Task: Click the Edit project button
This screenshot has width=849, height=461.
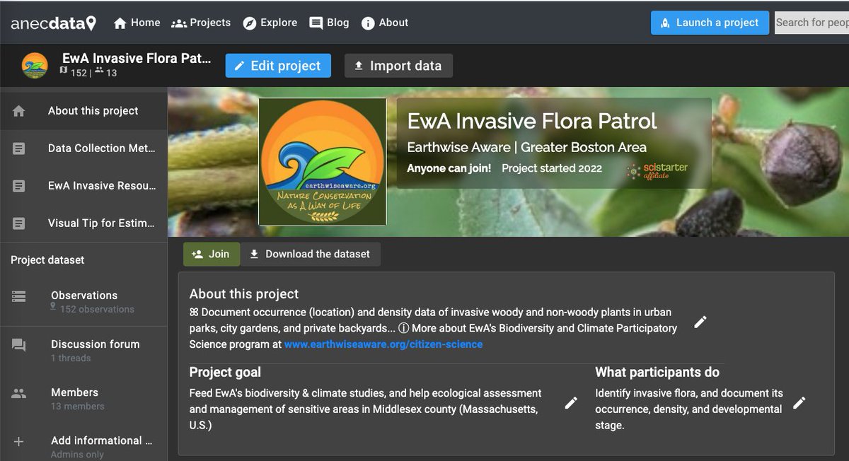Action: coord(278,66)
